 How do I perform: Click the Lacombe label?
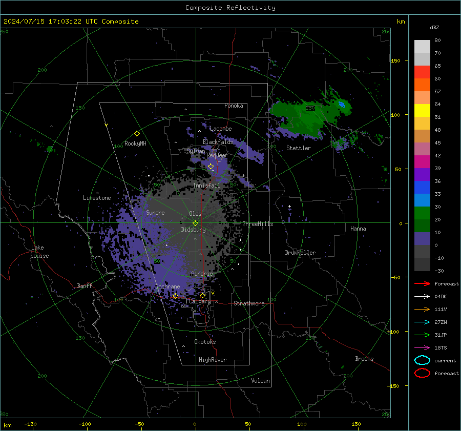(221, 129)
